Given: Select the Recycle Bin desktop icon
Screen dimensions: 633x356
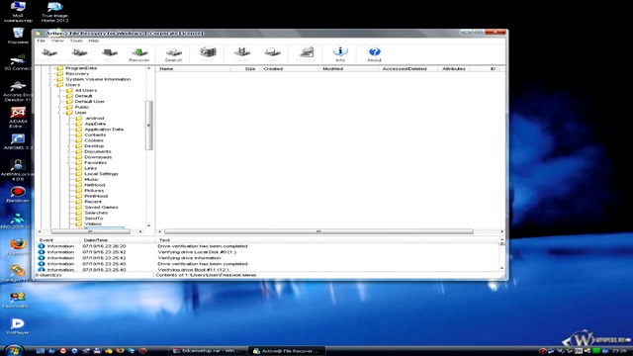Looking at the screenshot, I should [18, 36].
